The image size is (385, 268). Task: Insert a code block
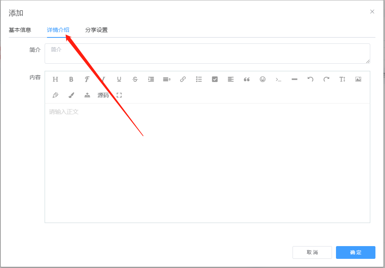click(x=279, y=79)
